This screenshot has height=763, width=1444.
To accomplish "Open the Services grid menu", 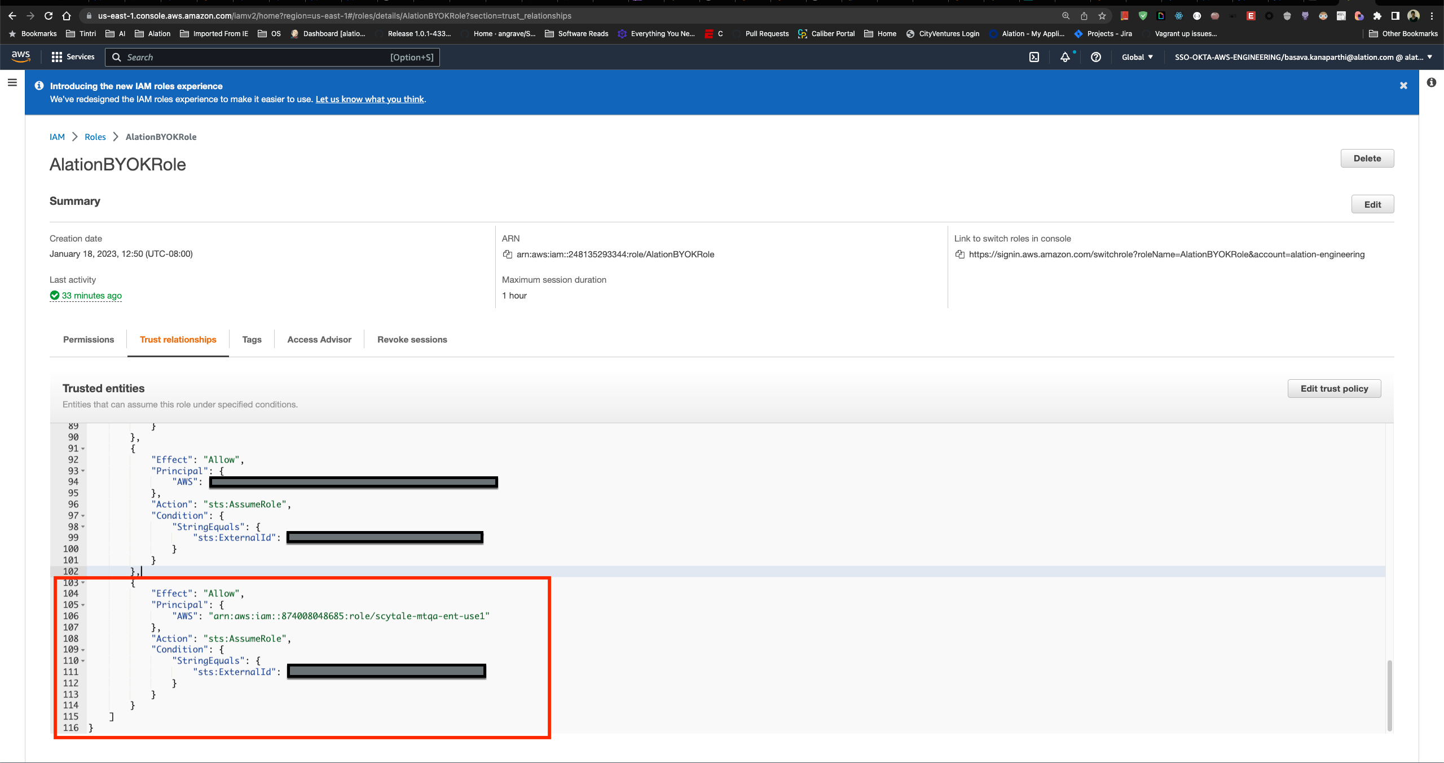I will [73, 57].
